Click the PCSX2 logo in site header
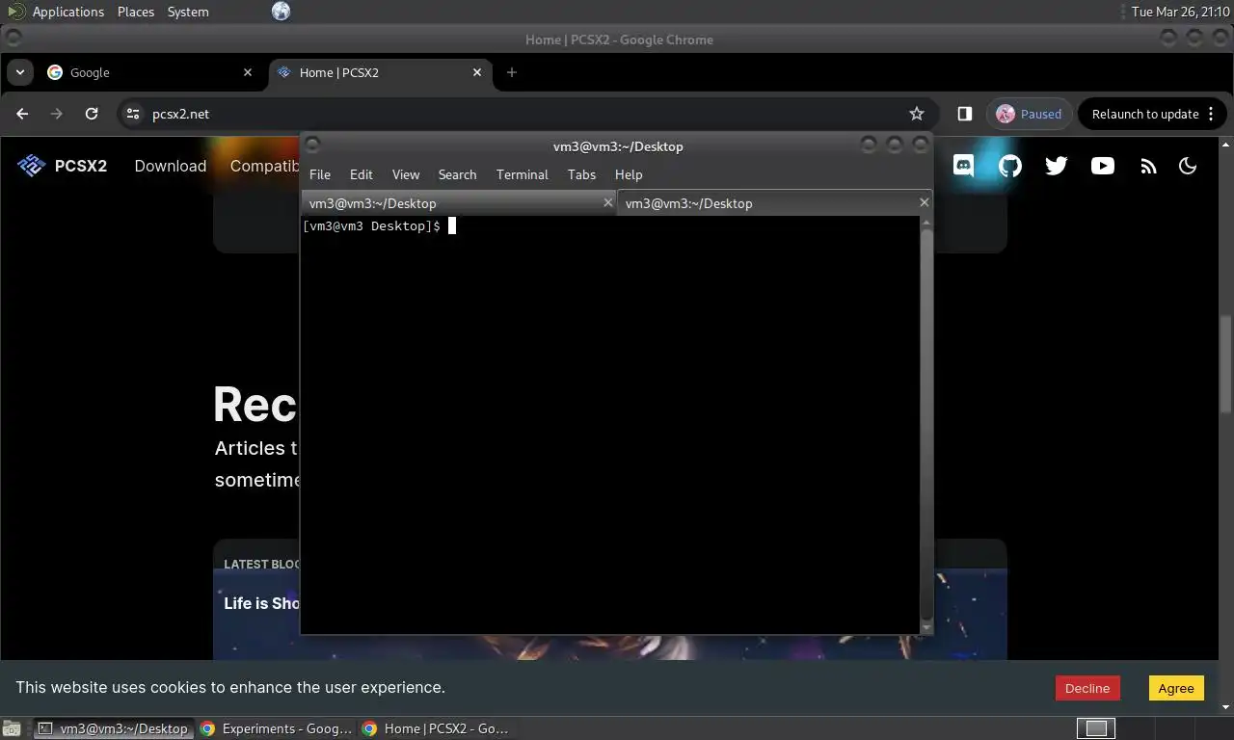 [x=62, y=166]
